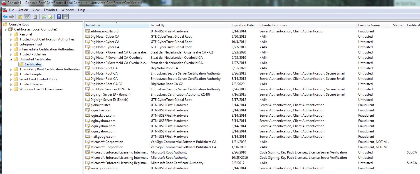Click the clipboard icon in the toolbar
This screenshot has width=420, height=174.
[35, 17]
